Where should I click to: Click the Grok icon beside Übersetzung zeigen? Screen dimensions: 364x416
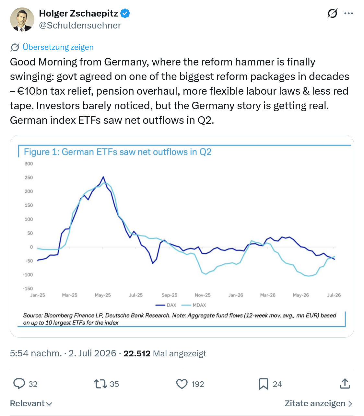(x=15, y=47)
